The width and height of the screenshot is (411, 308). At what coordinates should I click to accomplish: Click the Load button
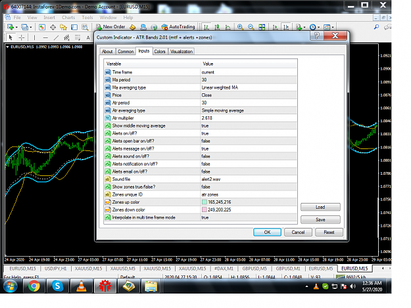tap(320, 207)
